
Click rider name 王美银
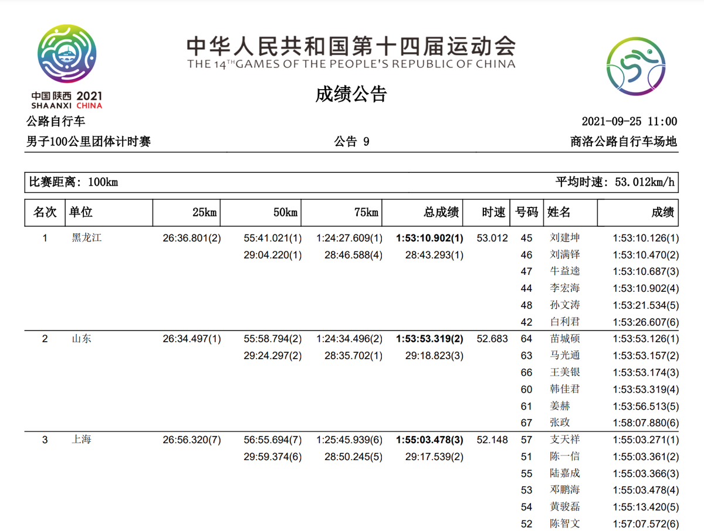pyautogui.click(x=566, y=372)
